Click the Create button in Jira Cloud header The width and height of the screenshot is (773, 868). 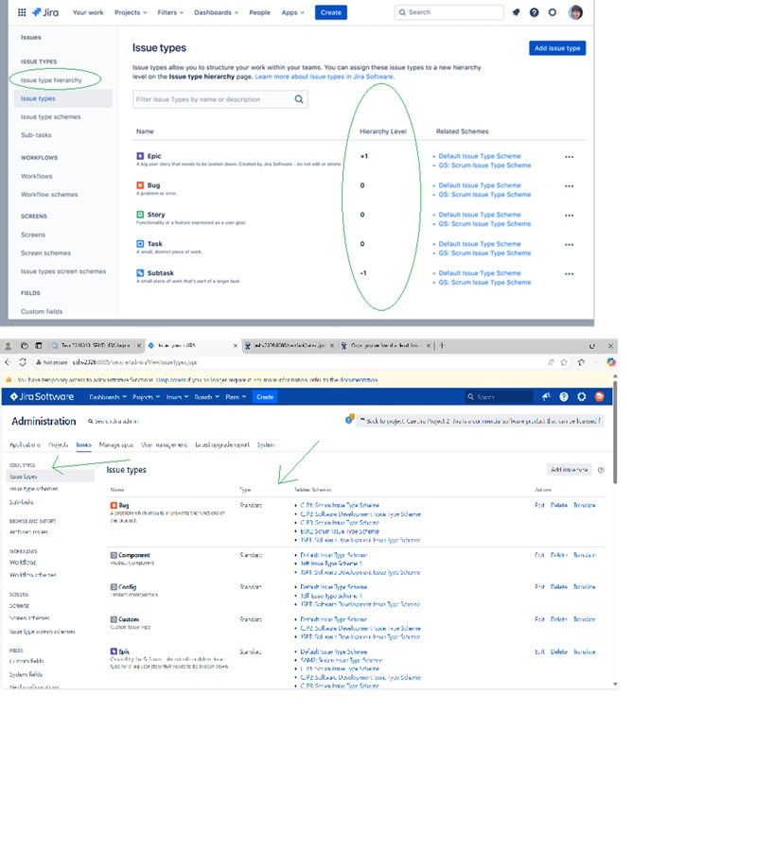(331, 12)
